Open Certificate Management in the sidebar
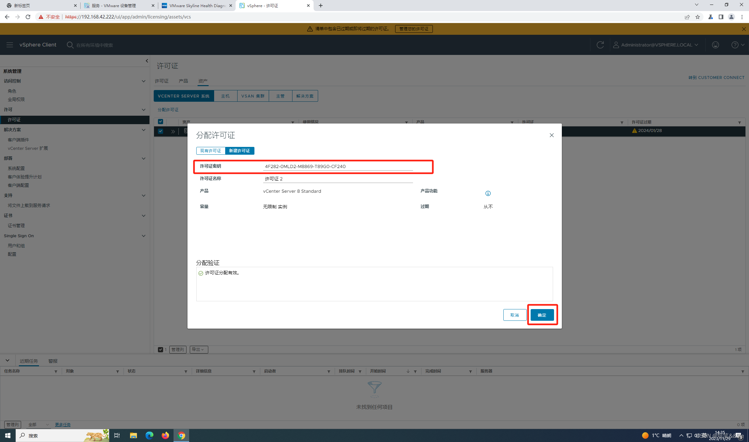The width and height of the screenshot is (749, 442). coord(16,226)
